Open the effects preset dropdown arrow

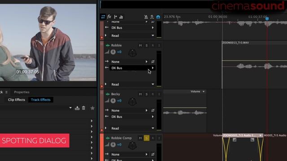pyautogui.click(x=70, y=108)
